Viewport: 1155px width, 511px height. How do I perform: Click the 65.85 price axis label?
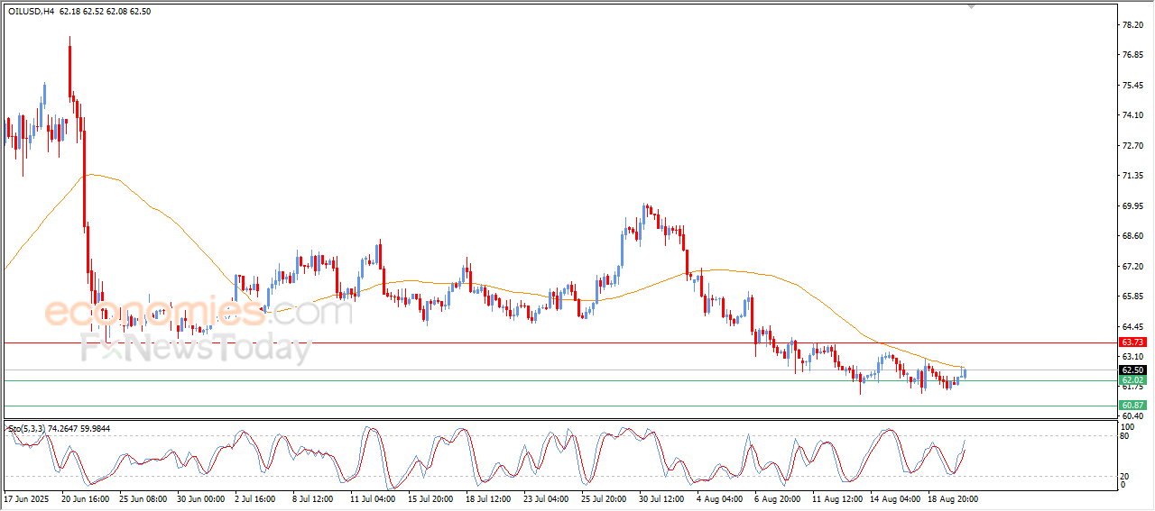pos(1132,297)
